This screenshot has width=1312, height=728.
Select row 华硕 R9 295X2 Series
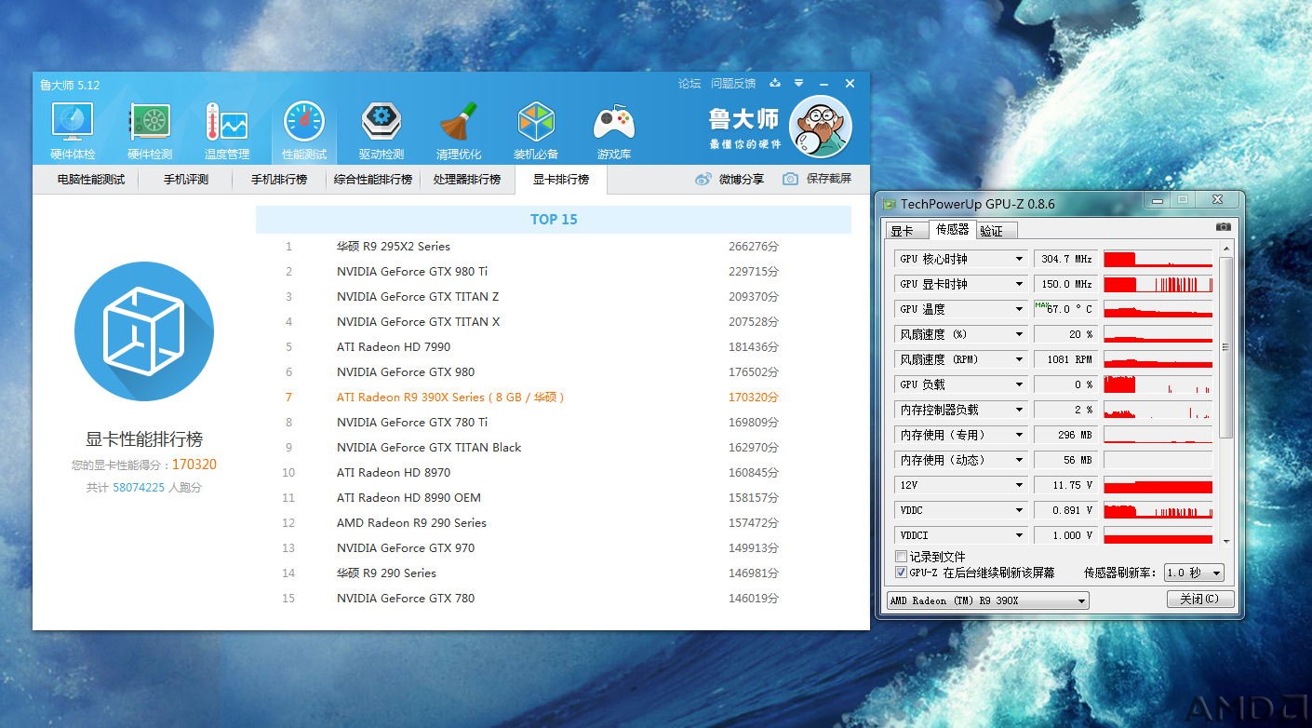tap(554, 247)
